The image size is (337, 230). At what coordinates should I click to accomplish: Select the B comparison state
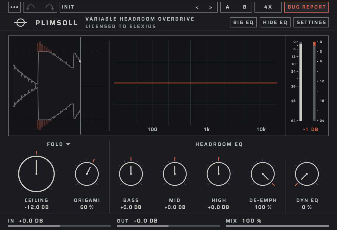pyautogui.click(x=245, y=7)
